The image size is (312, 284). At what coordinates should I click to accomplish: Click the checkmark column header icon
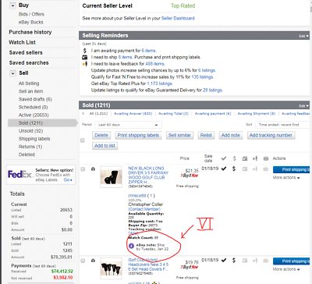click(x=224, y=158)
